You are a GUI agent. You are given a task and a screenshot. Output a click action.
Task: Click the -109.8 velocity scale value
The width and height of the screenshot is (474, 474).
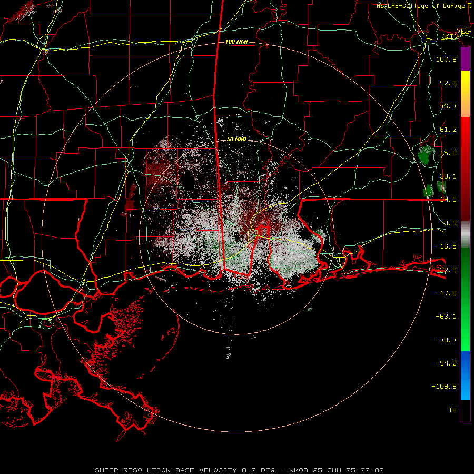[444, 387]
